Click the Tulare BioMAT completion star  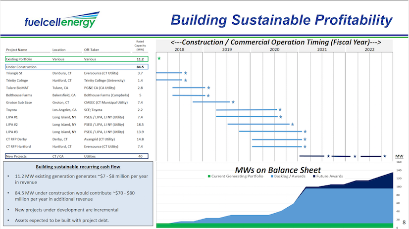coord(208,88)
